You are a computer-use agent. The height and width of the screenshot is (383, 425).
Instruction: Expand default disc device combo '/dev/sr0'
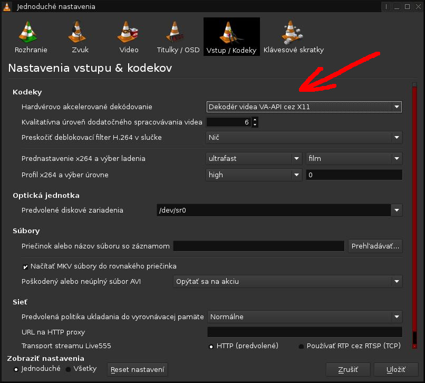(397, 210)
